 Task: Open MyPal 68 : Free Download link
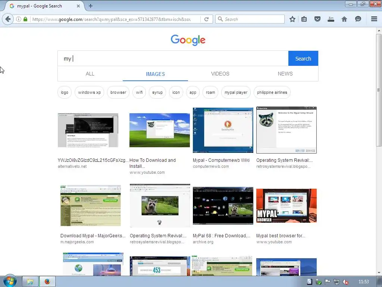coord(222,235)
